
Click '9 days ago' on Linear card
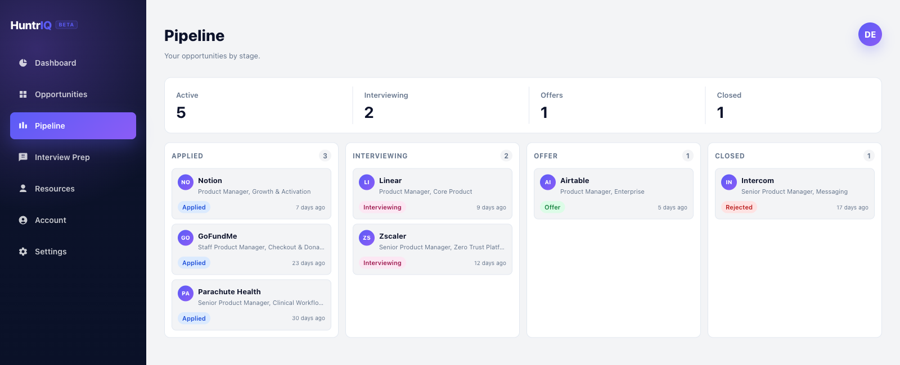pyautogui.click(x=491, y=208)
